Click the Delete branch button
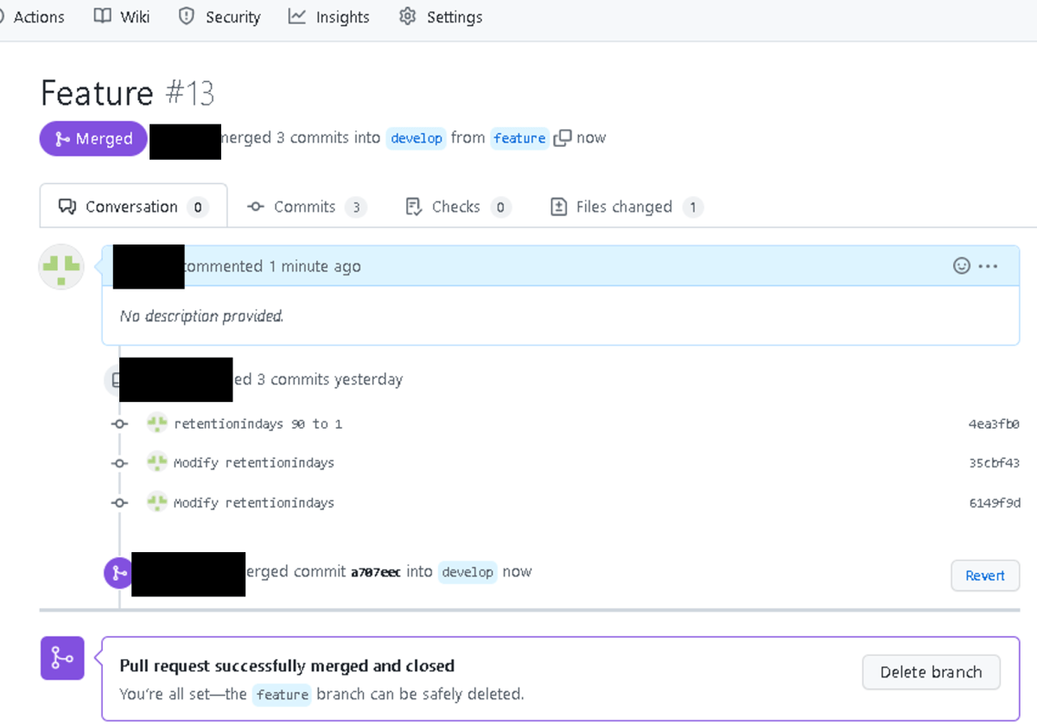 tap(931, 671)
